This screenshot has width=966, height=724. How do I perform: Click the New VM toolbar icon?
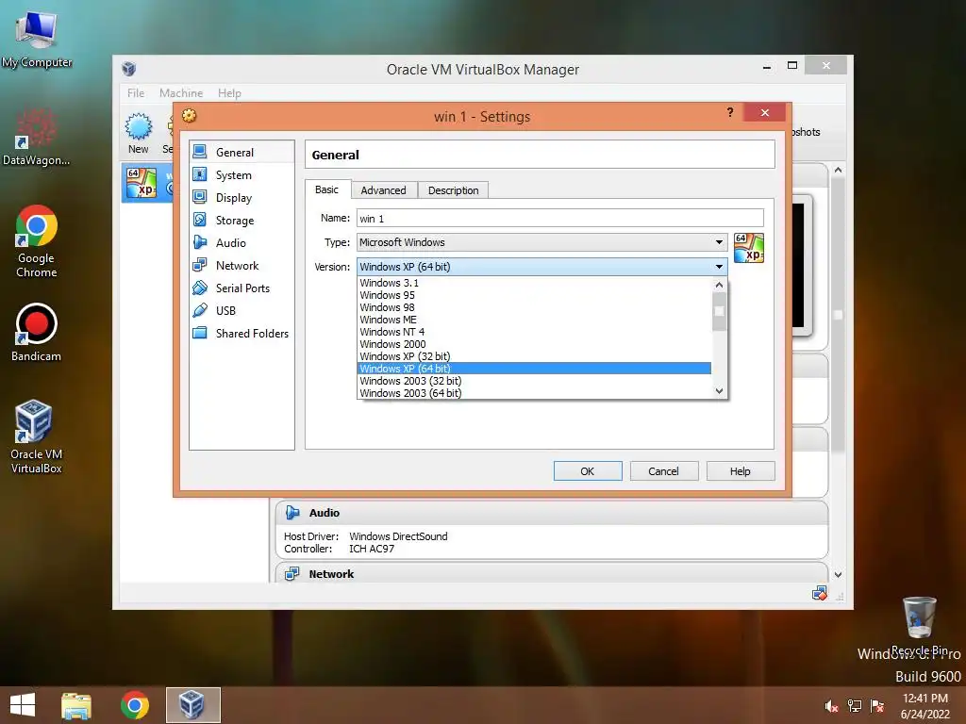pos(138,127)
